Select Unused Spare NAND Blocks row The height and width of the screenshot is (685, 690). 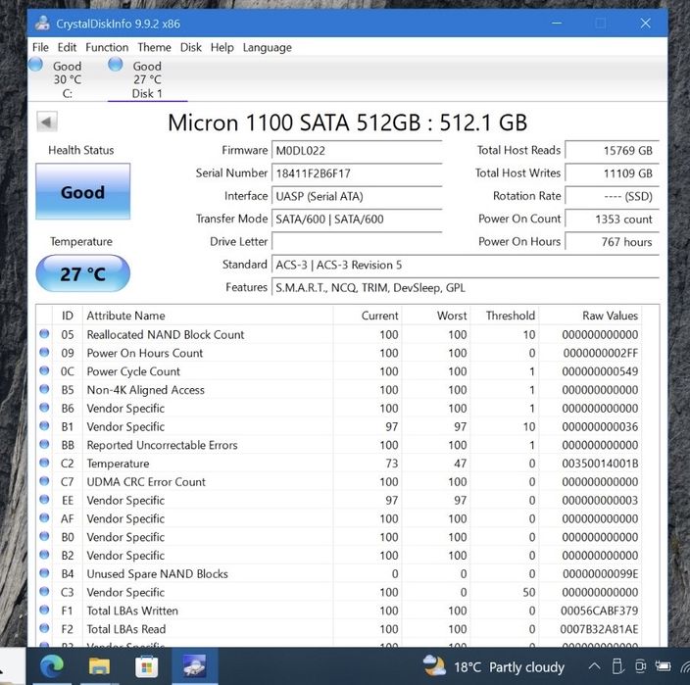click(339, 573)
